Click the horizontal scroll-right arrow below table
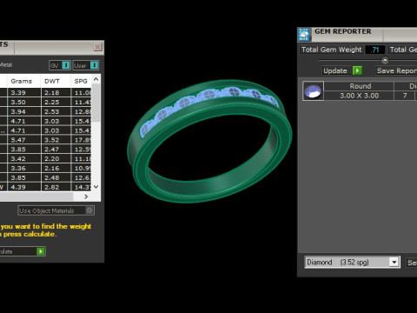Image resolution: width=417 pixels, height=313 pixels. tap(86, 196)
